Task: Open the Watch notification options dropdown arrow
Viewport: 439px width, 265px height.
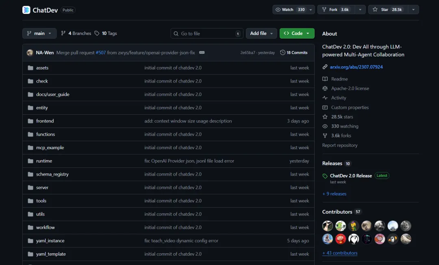Action: [311, 9]
